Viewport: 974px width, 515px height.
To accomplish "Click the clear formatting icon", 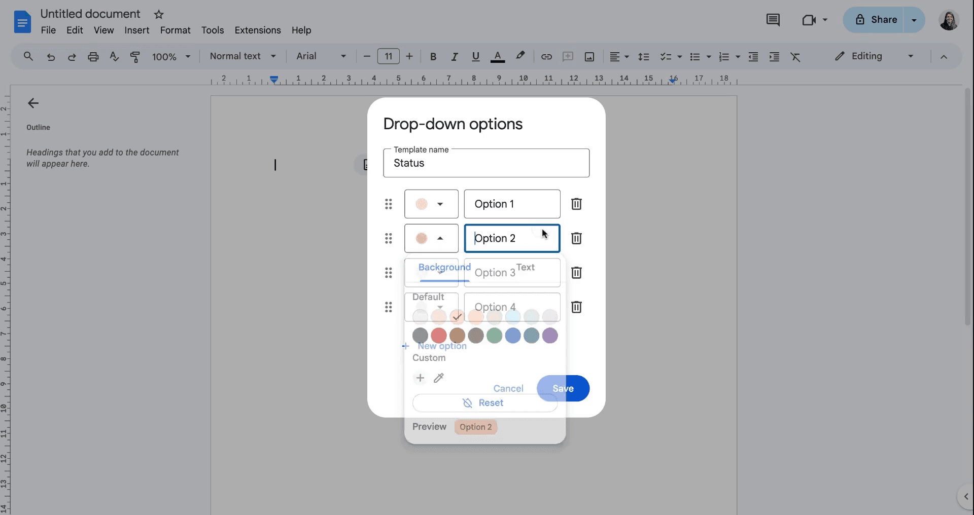I will click(795, 57).
